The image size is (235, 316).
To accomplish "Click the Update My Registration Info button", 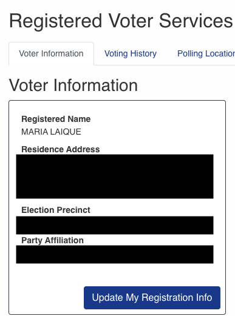I will (152, 298).
